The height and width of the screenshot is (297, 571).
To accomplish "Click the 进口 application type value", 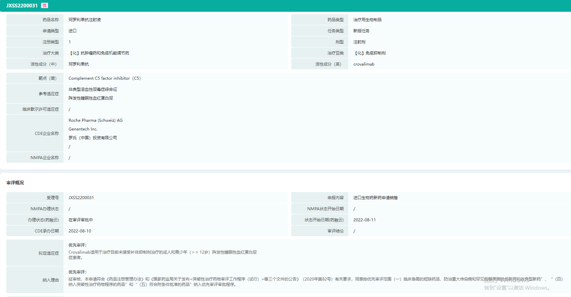I will 73,31.
